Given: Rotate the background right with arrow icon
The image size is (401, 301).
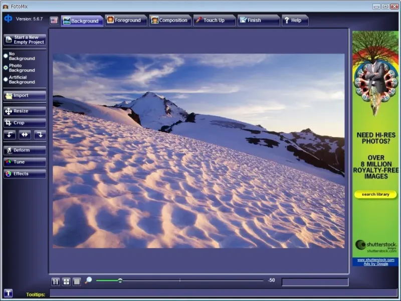Looking at the screenshot, I should [40, 134].
